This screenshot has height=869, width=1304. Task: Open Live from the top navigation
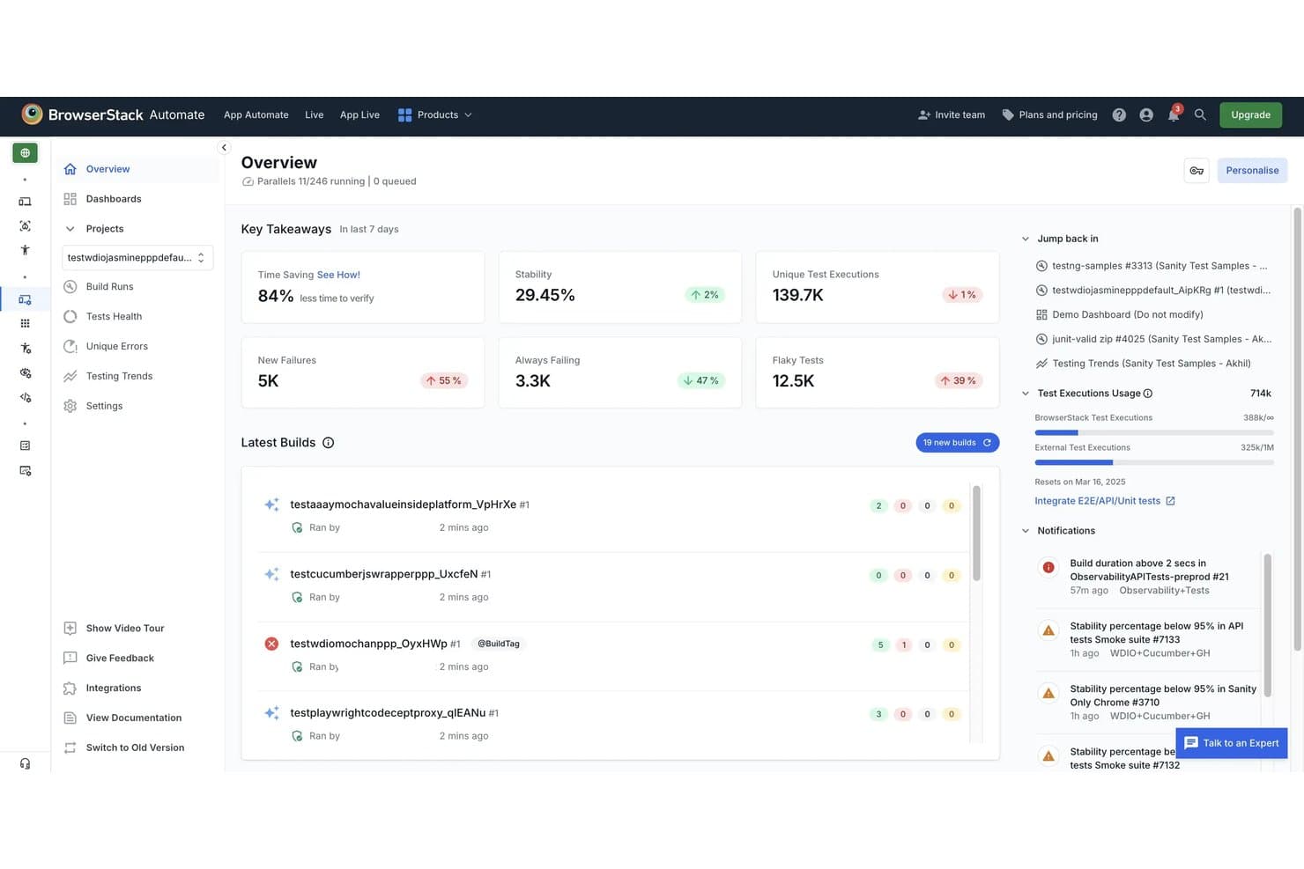point(315,115)
